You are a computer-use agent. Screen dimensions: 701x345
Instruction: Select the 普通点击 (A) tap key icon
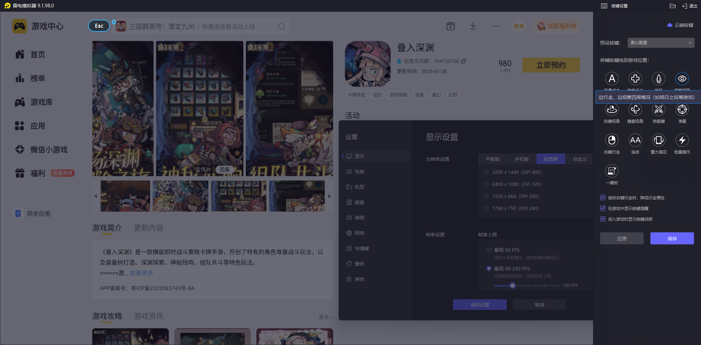[612, 79]
